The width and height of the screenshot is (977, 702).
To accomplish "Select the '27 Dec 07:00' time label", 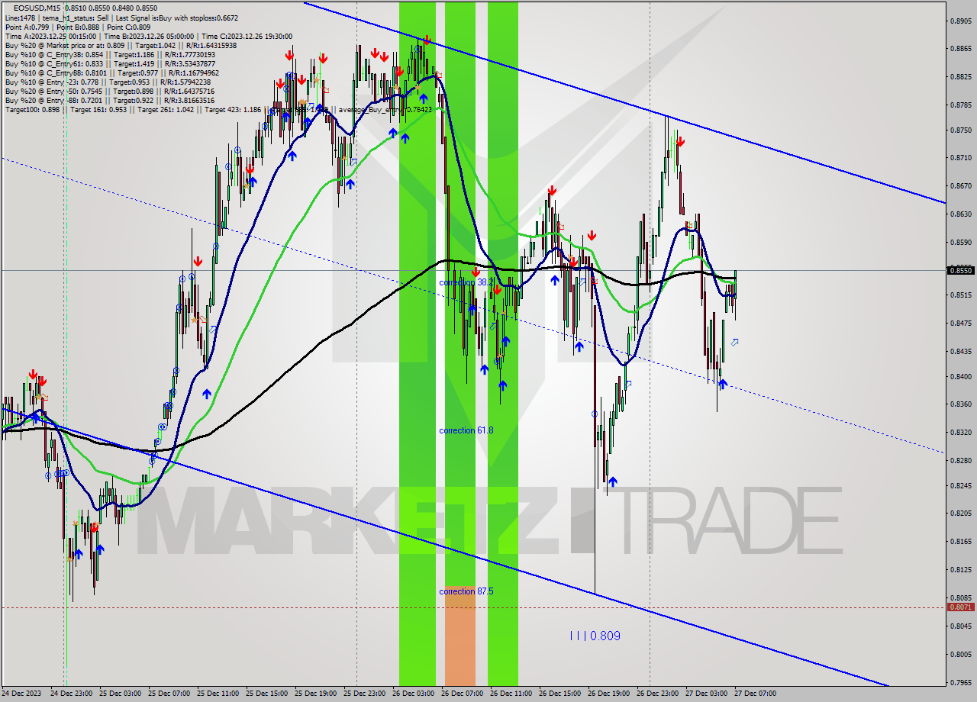I will 755,694.
